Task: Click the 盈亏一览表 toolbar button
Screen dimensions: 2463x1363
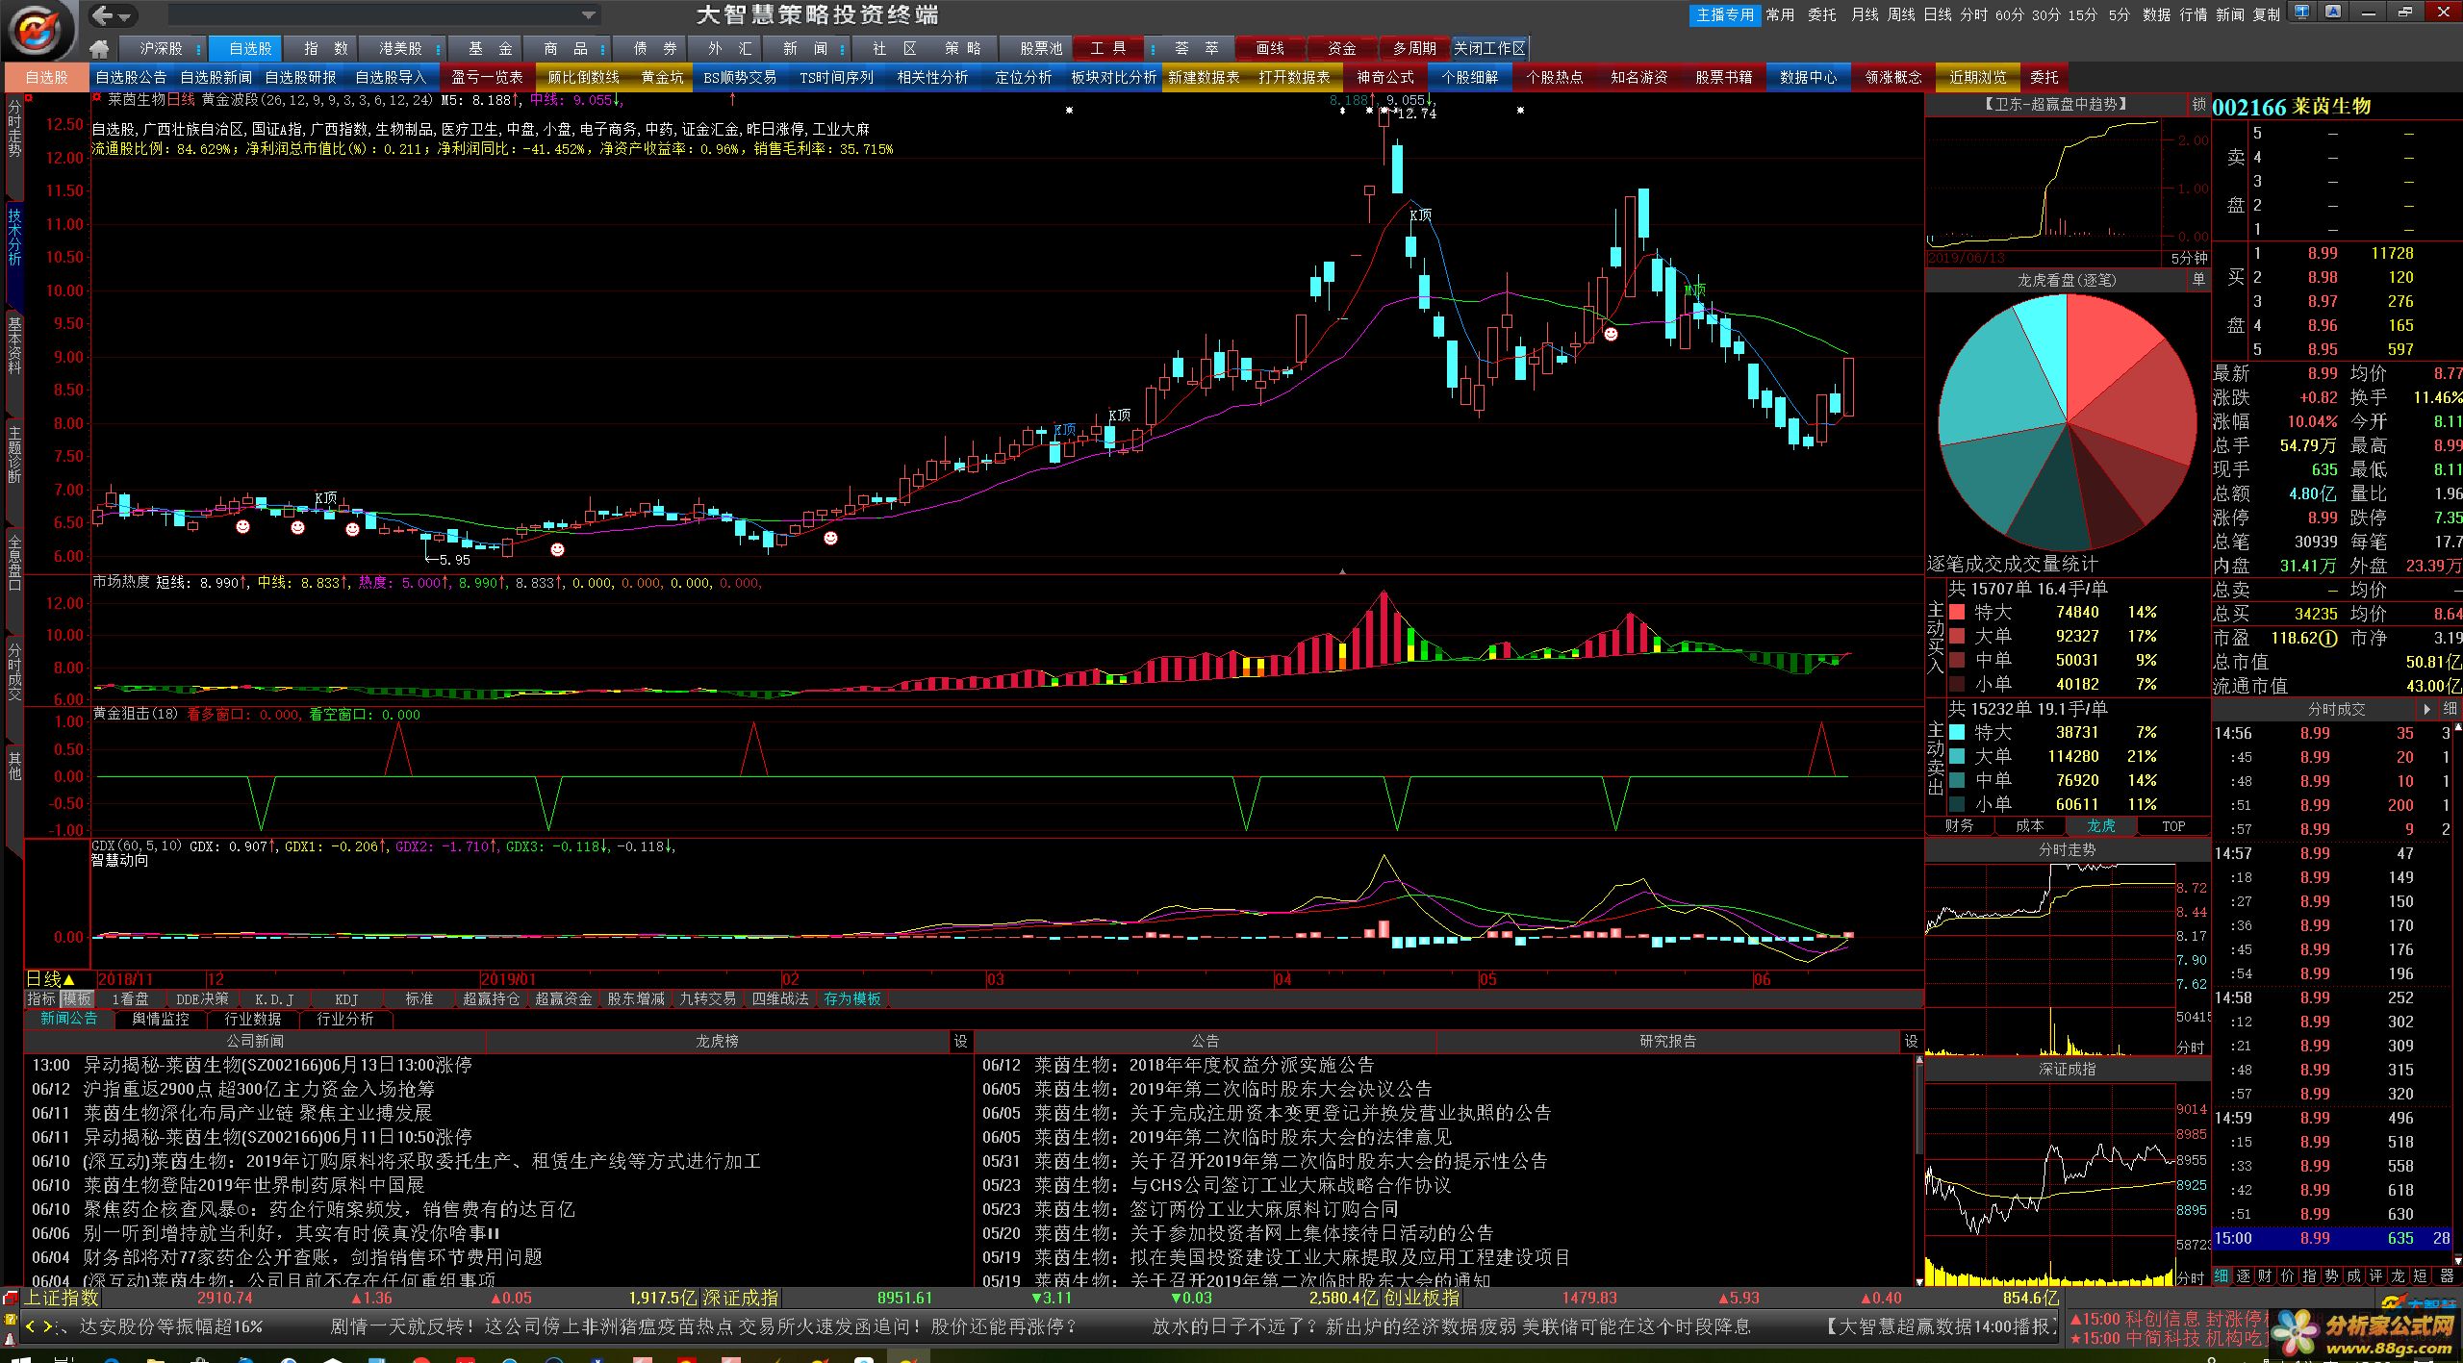Action: click(x=487, y=77)
